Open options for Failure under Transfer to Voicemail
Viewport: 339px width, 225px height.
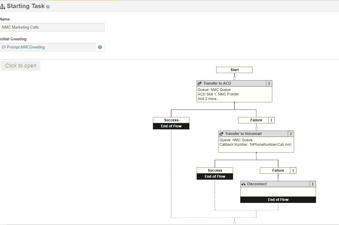click(x=293, y=170)
